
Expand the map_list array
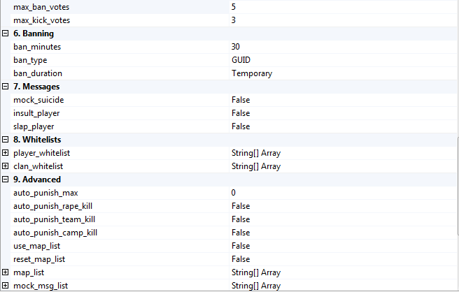click(6, 272)
